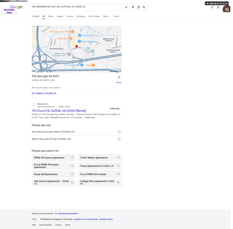Click 'Try without personalisation' link
Viewport: 233px width, 229px height.
(x=66, y=214)
